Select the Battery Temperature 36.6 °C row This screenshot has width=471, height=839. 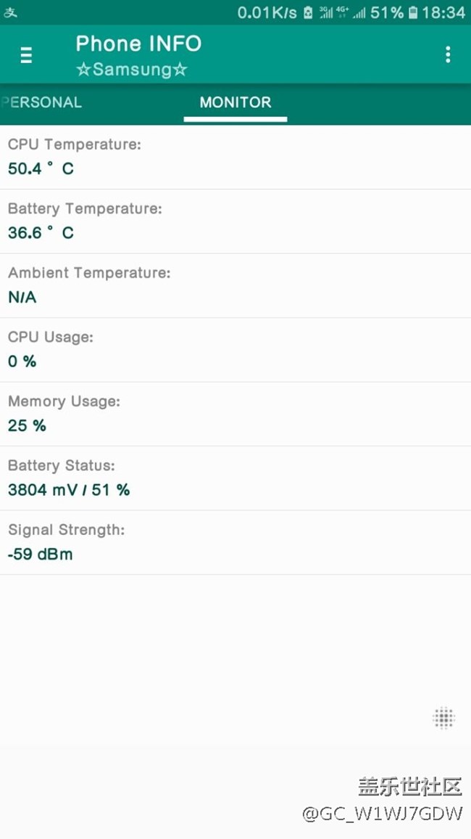tap(236, 221)
